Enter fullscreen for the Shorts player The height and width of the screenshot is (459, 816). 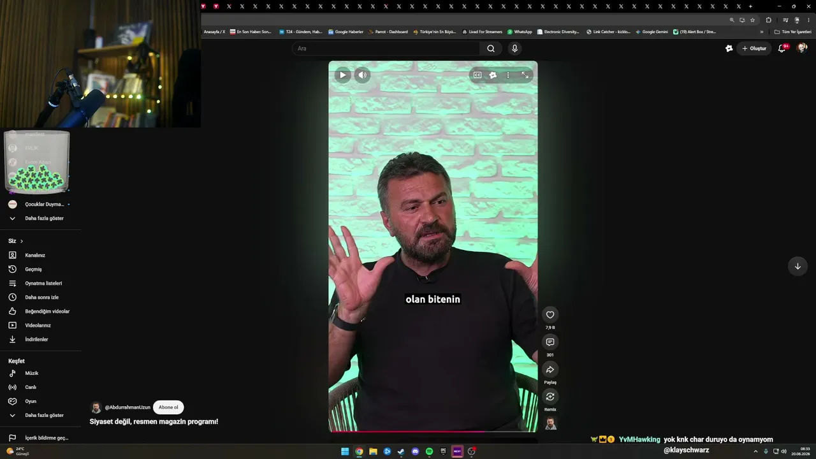tap(525, 75)
